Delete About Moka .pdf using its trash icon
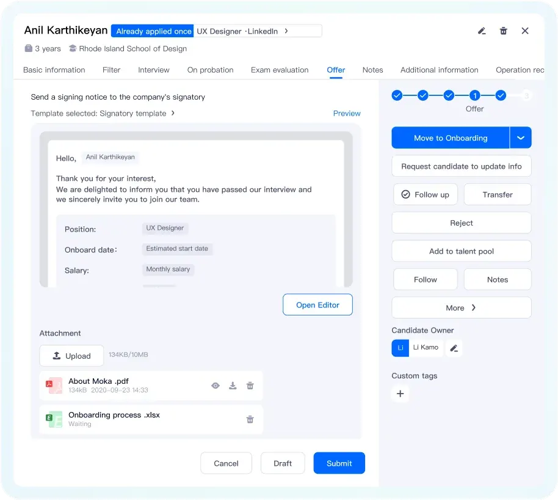Screen dimensions: 558x500 tap(250, 386)
